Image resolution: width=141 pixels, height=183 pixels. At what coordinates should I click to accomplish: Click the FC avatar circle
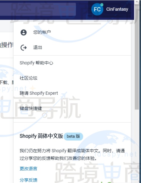click(97, 9)
